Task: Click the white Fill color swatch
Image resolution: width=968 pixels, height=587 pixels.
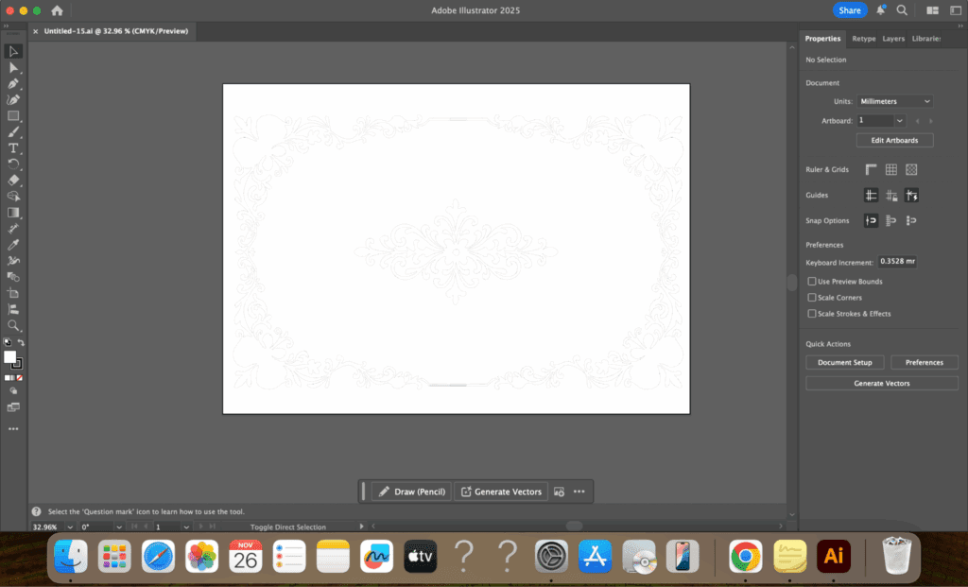Action: (x=10, y=356)
